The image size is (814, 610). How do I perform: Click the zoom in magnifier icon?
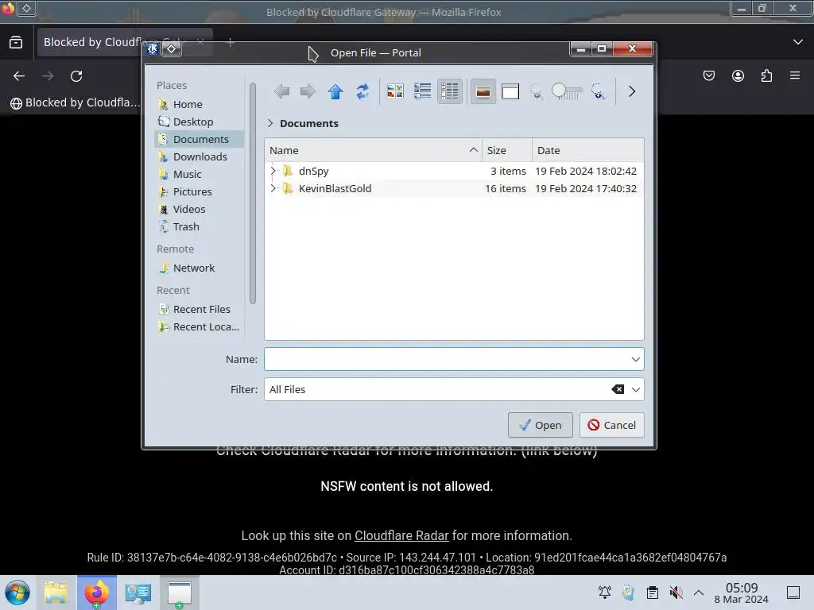(x=599, y=92)
